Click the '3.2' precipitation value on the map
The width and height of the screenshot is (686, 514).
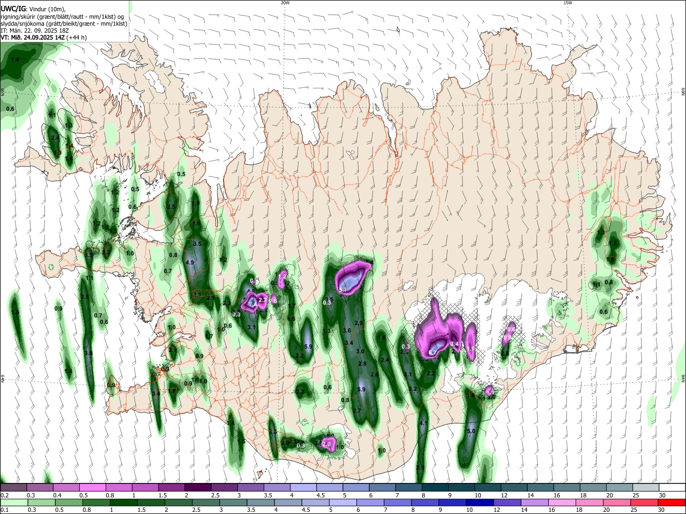click(413, 389)
